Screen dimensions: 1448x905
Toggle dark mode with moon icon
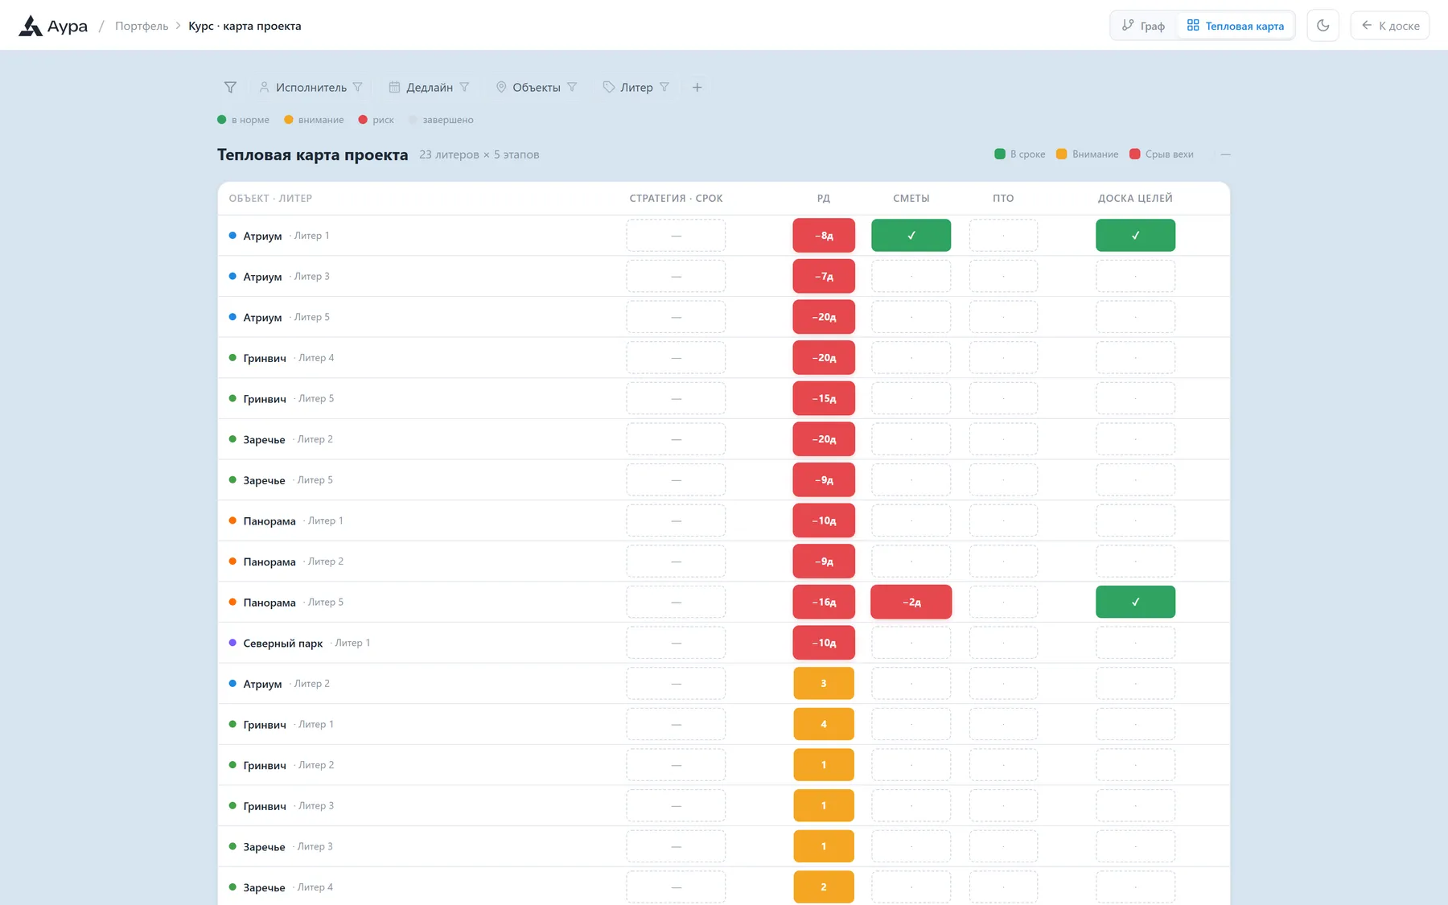tap(1323, 26)
